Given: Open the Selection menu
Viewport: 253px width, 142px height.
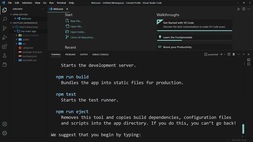Looking at the screenshot, I should point(27,3).
